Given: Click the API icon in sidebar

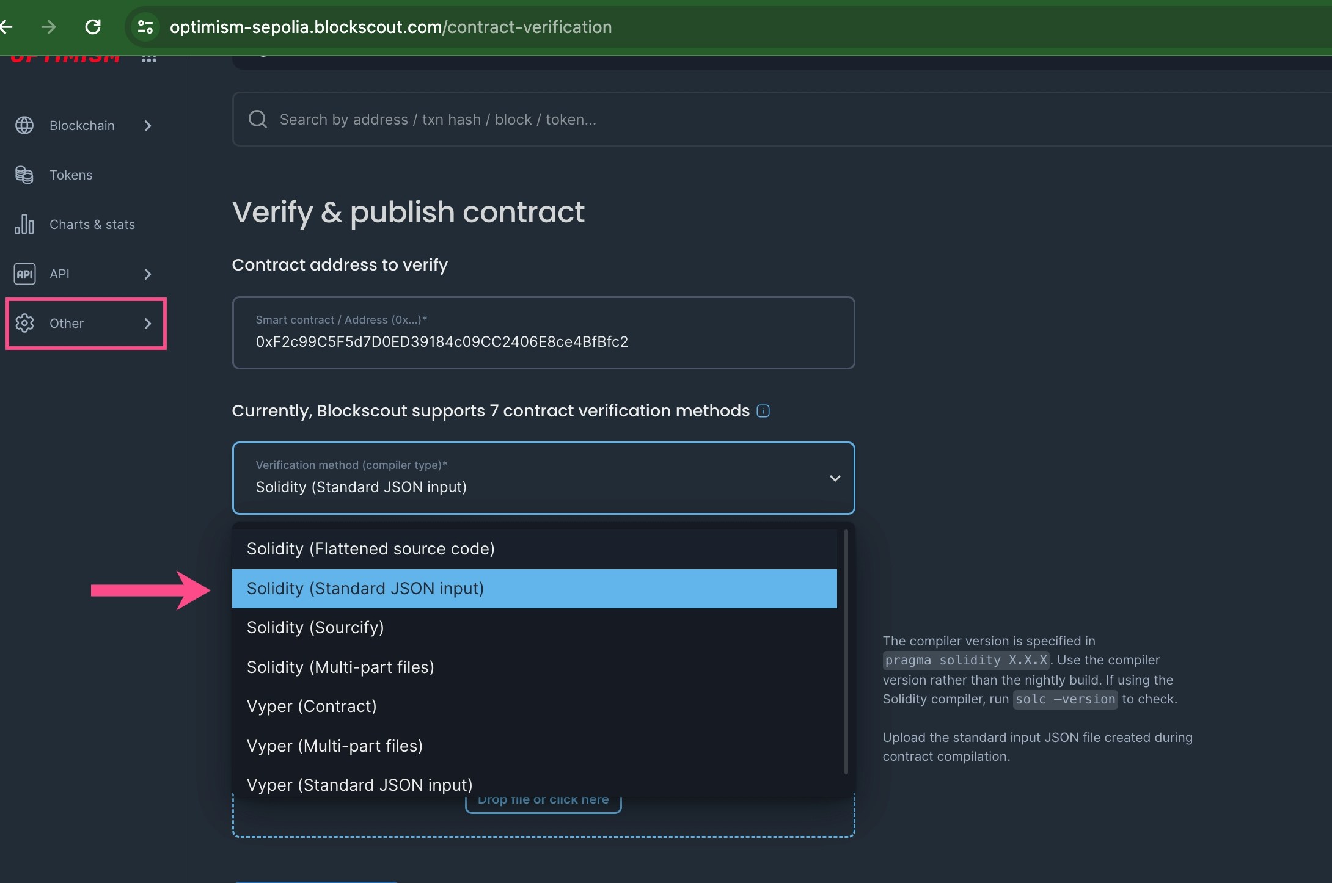Looking at the screenshot, I should [24, 274].
